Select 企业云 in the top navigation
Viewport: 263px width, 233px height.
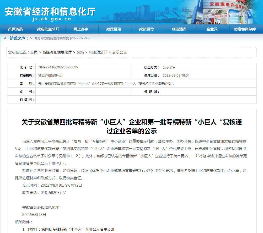[x=212, y=29]
